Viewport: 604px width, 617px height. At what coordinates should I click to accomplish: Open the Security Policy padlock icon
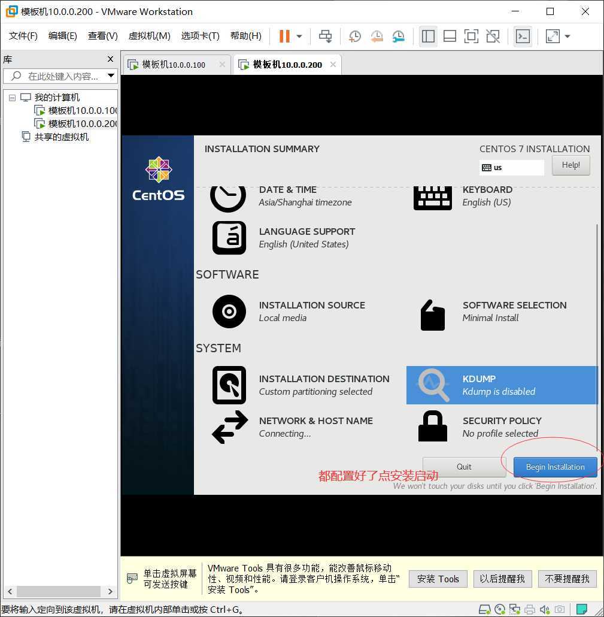click(x=433, y=427)
